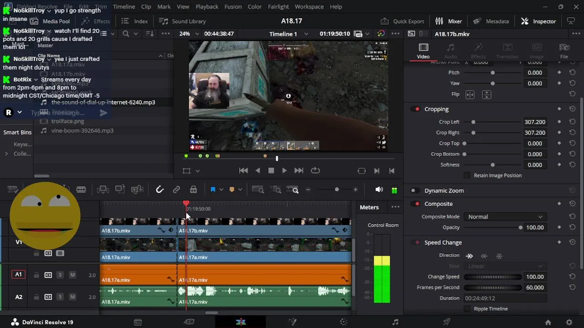Search the media pool with magnifier icon
Viewport: 584px width, 328px height.
[126, 34]
